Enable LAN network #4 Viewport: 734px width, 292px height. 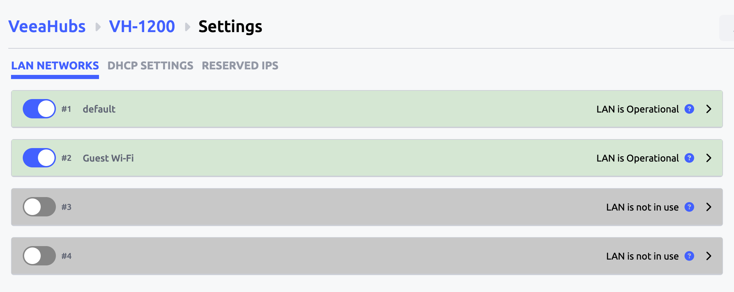coord(39,256)
